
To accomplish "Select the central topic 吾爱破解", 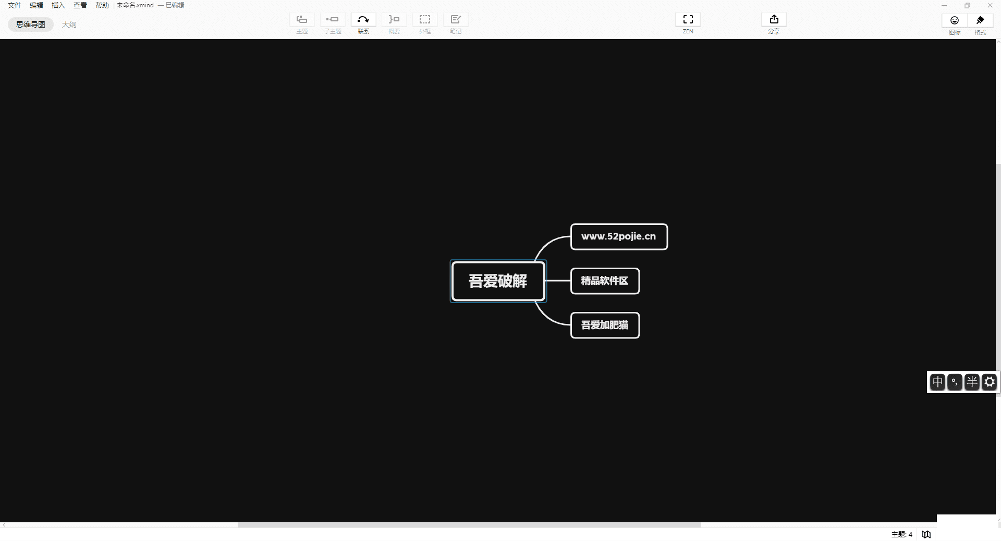I will click(x=498, y=281).
